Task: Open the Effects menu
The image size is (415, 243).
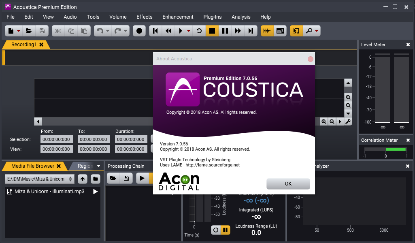Action: pos(144,17)
